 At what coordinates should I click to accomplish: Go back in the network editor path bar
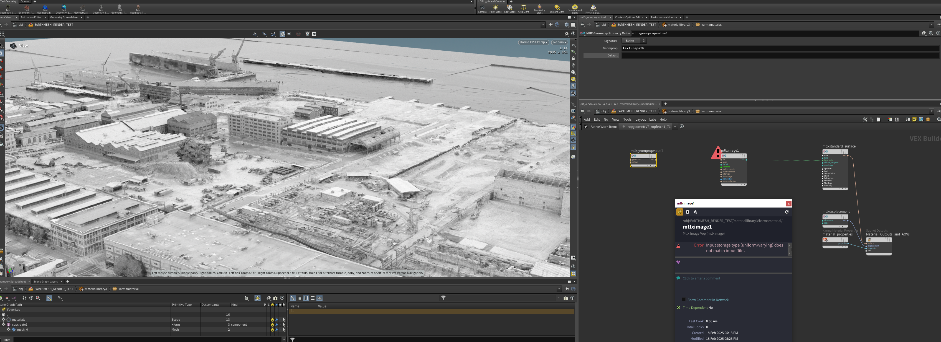point(582,111)
